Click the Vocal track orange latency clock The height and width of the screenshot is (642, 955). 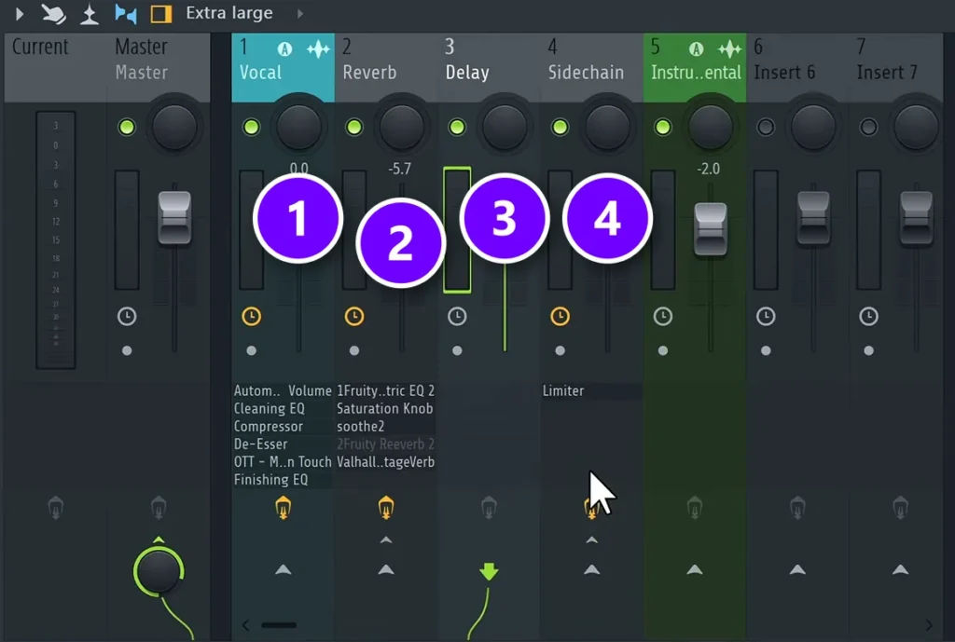click(251, 317)
